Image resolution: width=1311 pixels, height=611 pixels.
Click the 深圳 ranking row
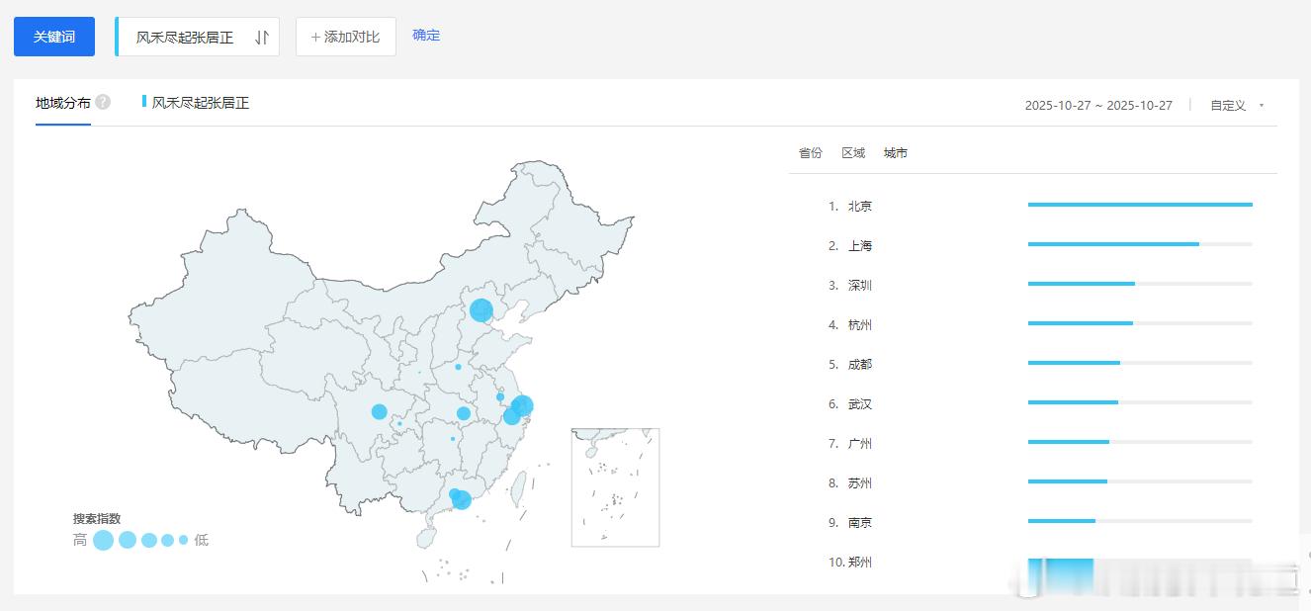1040,285
